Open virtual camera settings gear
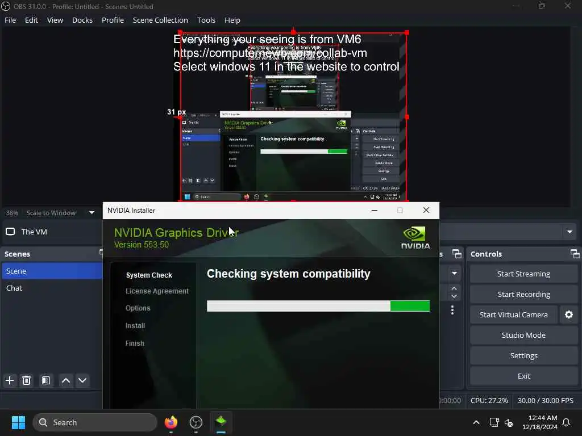Viewport: 582px width, 436px height. (568, 315)
